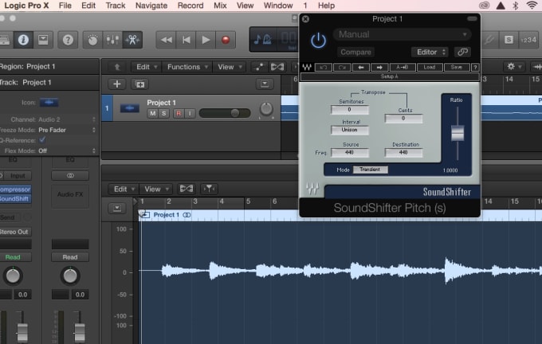Open tracks area View menu
Image resolution: width=542 pixels, height=344 pixels.
pos(230,67)
